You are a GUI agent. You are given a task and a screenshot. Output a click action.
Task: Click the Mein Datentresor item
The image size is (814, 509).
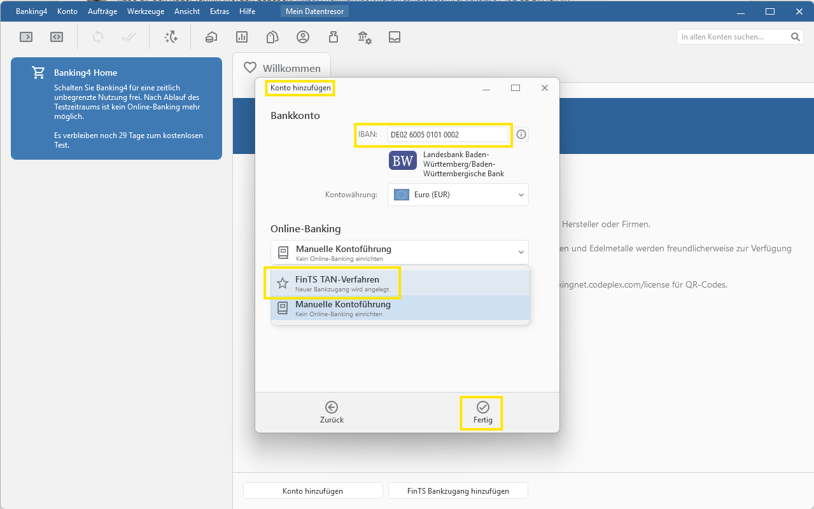click(314, 11)
